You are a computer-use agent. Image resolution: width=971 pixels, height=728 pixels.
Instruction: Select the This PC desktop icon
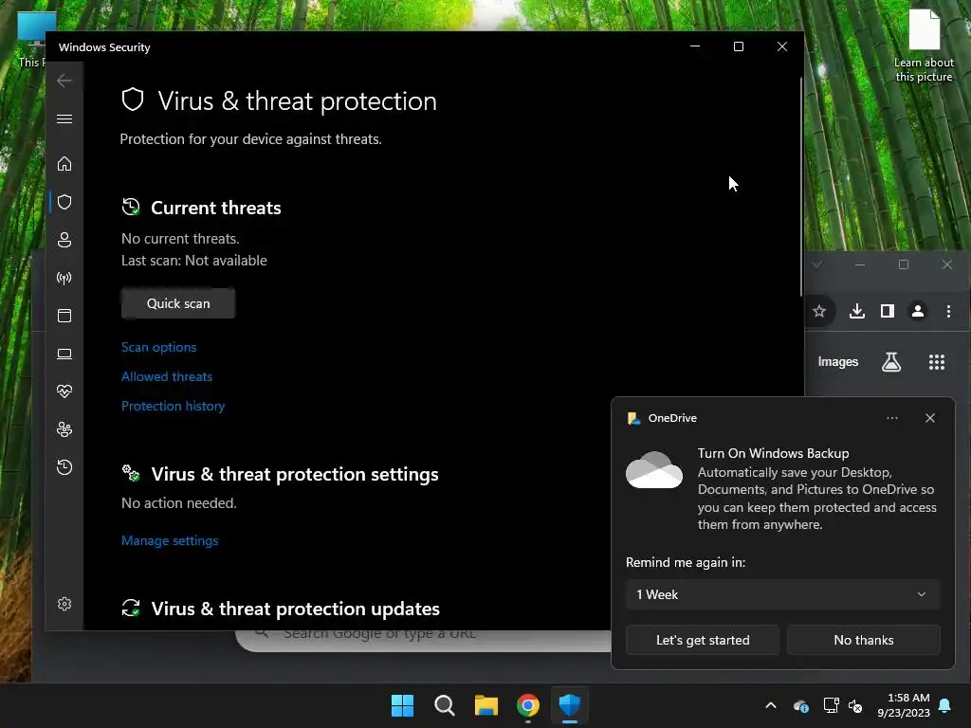[x=31, y=40]
